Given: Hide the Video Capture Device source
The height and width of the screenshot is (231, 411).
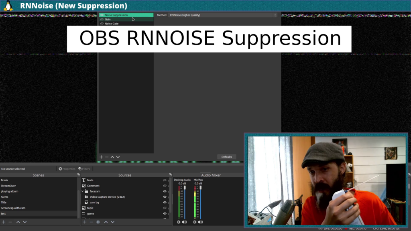Looking at the screenshot, I should (165, 197).
